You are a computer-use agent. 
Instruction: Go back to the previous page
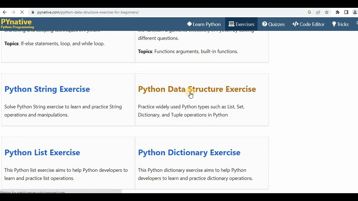[4, 12]
